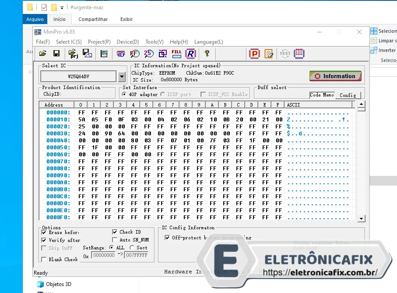Image resolution: width=397 pixels, height=293 pixels.
Task: Open the Language(L) menu
Action: (209, 42)
